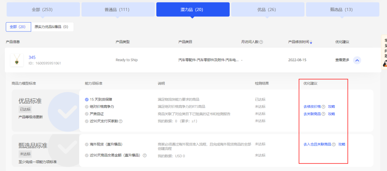This screenshot has width=387, height=171.
Task: Click the grey check beside 近90天支付买家数
Action: tap(87, 121)
